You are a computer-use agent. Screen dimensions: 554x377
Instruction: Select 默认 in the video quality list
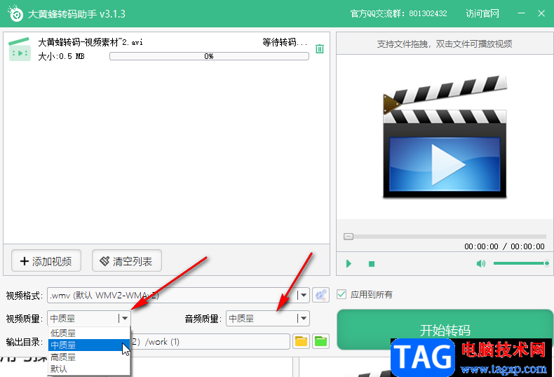(89, 369)
